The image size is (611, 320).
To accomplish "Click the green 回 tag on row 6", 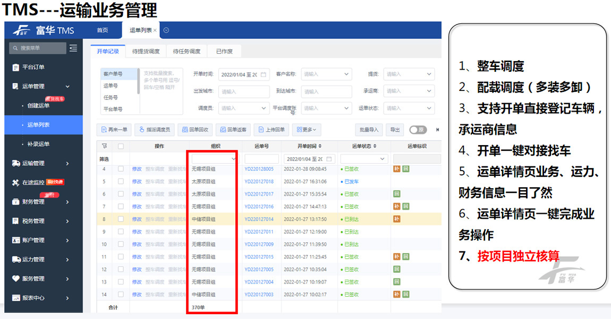I will tap(396, 194).
